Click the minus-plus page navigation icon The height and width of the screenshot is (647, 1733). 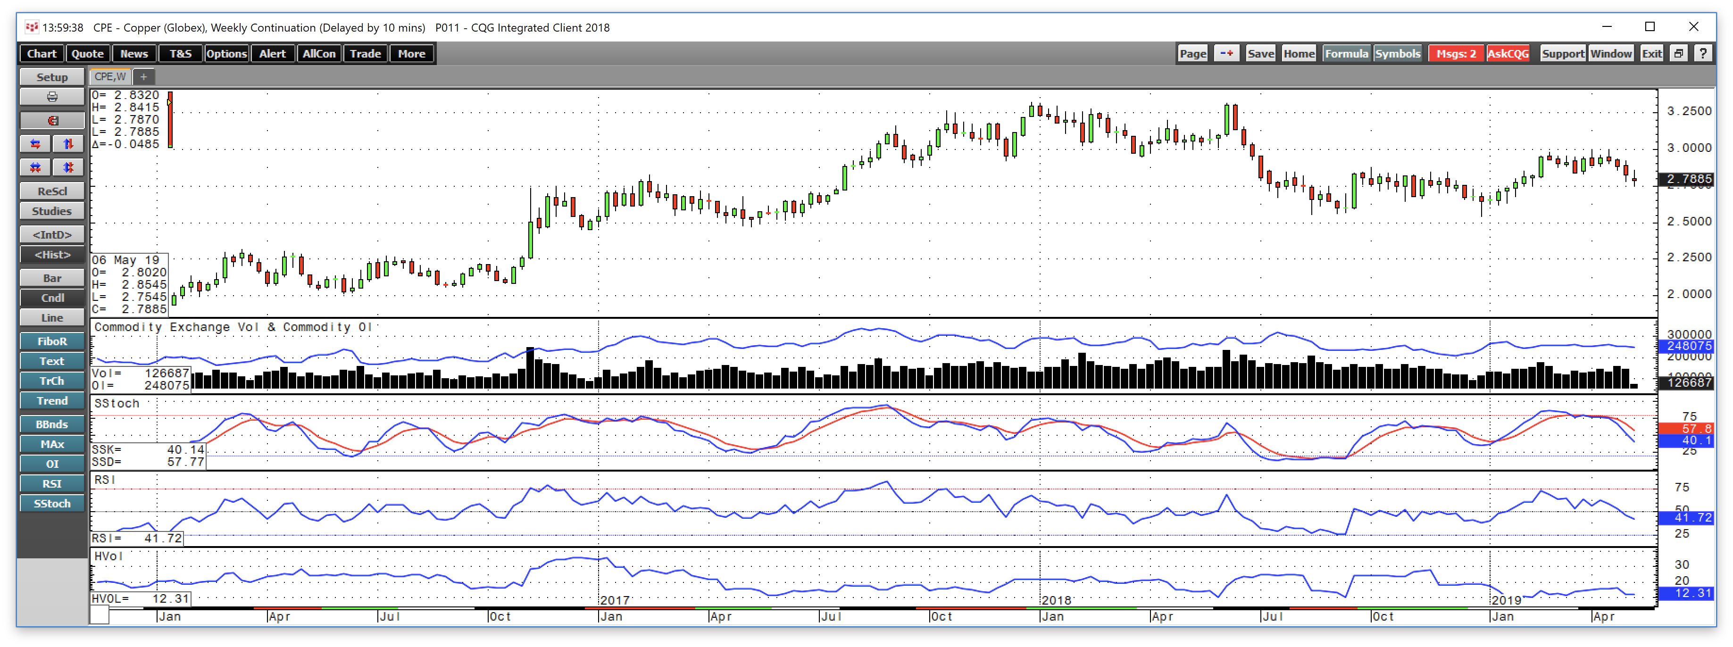tap(1226, 53)
